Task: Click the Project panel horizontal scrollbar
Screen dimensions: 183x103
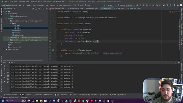Action: click(23, 60)
